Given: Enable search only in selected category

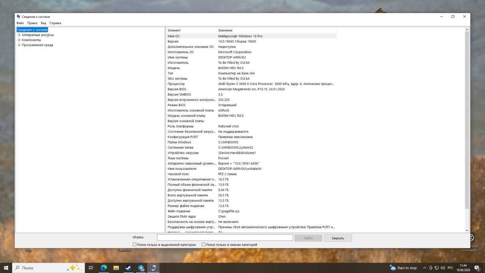Looking at the screenshot, I should [x=134, y=244].
